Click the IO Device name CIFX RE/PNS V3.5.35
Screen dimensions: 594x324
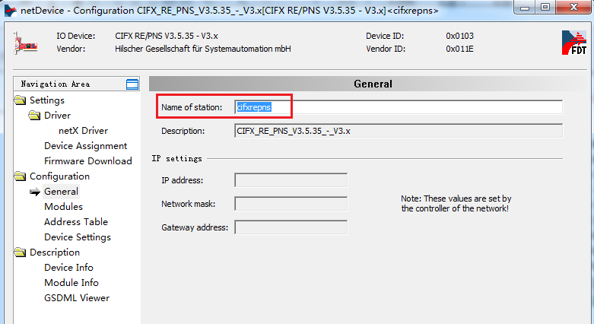click(167, 36)
